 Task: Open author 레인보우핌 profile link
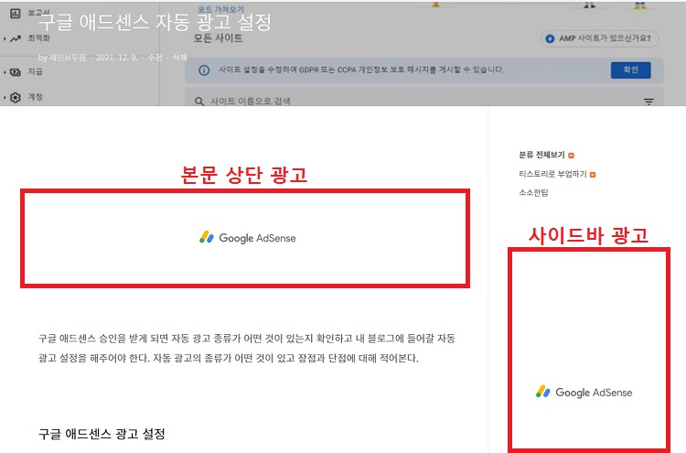pos(67,58)
